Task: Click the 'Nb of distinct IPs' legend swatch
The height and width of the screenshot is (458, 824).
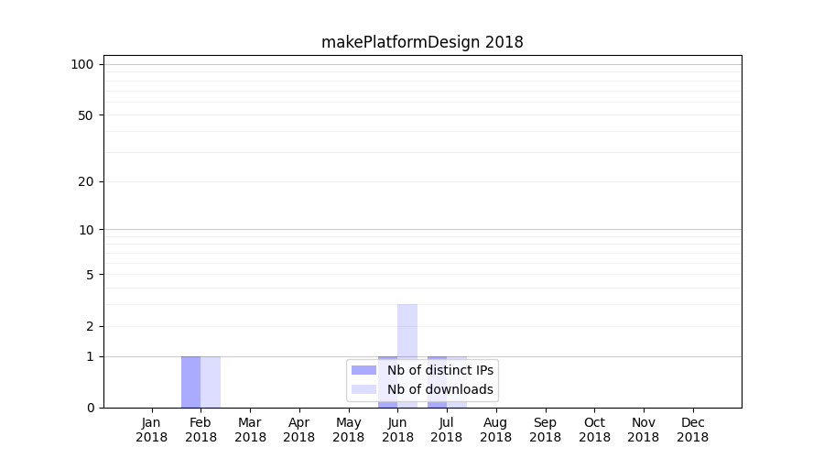Action: (x=363, y=370)
